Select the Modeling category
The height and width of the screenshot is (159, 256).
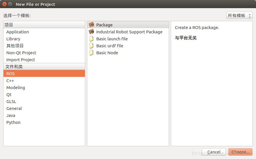pos(44,88)
